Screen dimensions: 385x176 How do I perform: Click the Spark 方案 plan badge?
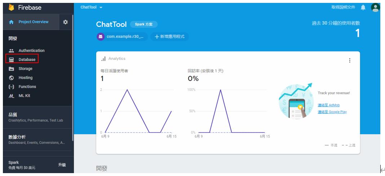[x=143, y=24]
